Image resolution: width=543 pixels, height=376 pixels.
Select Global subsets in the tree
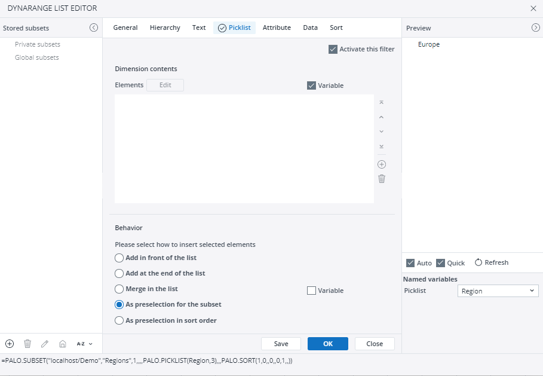point(36,57)
